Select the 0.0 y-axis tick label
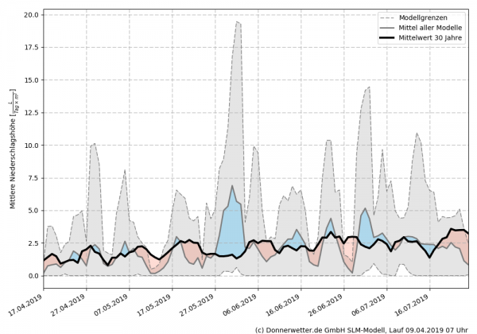 (31, 276)
